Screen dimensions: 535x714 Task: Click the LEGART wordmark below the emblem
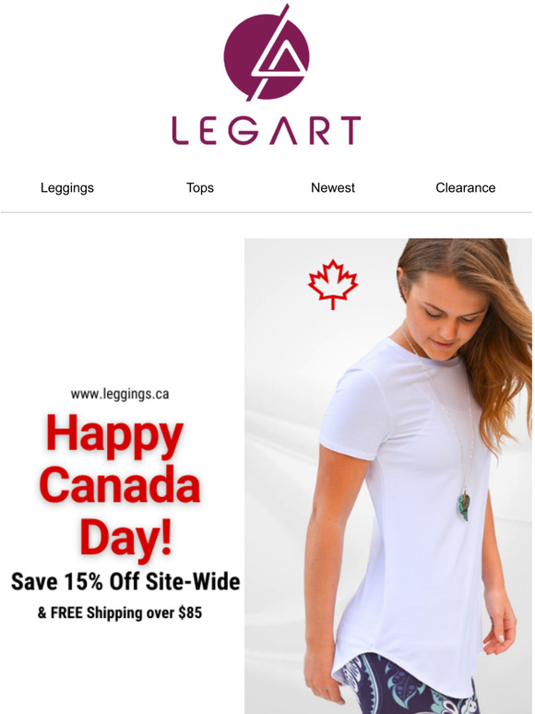[267, 131]
